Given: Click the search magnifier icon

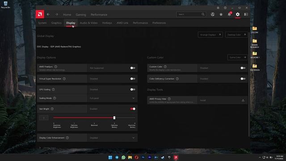Looking at the screenshot, I should click(x=203, y=14).
